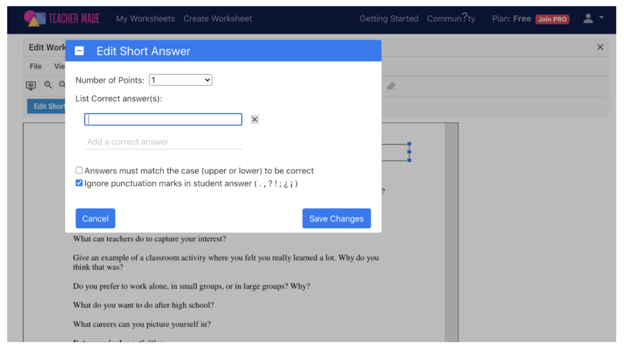624x348 pixels.
Task: Select the eraser tool icon
Action: point(391,86)
